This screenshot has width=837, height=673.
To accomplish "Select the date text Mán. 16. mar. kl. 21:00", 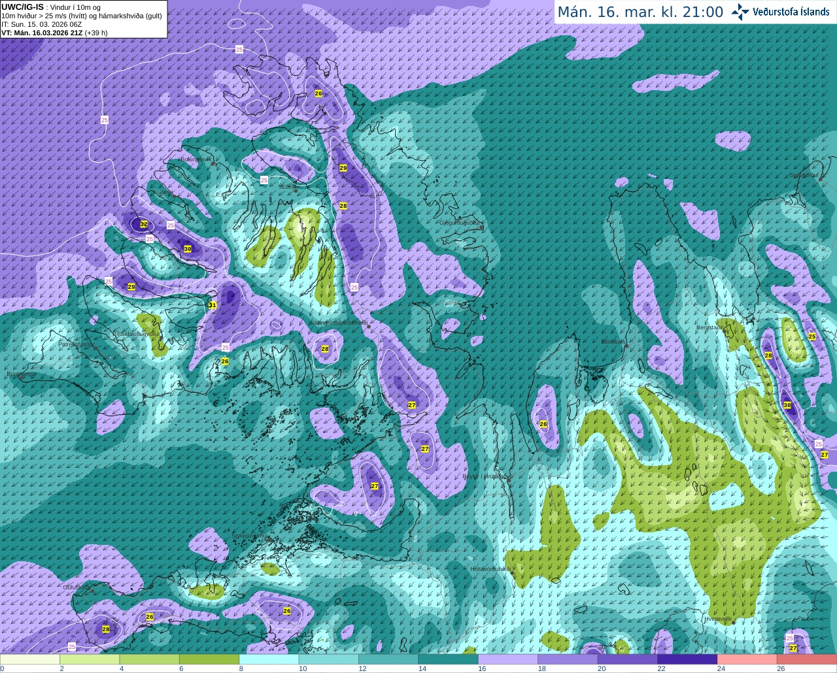I will pos(640,12).
